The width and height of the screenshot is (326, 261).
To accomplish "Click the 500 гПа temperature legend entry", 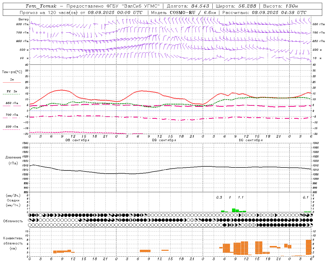I will pos(12,127).
